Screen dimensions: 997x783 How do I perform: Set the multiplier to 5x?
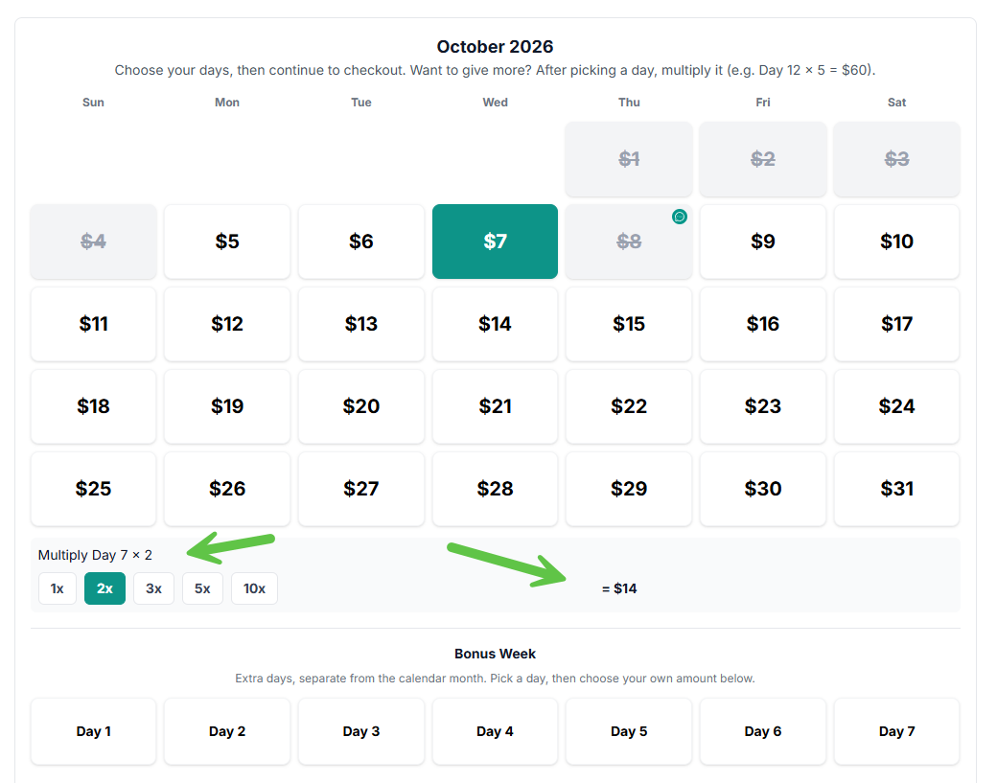(202, 588)
